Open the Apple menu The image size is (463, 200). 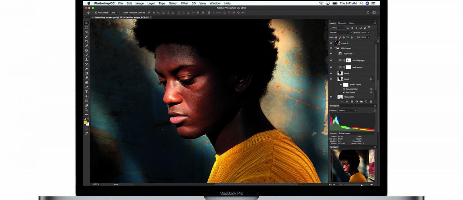click(x=89, y=3)
